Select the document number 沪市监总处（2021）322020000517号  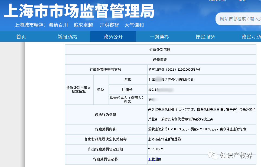(x=174, y=70)
